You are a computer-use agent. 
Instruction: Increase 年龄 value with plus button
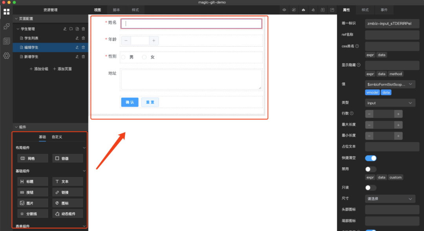tap(154, 41)
